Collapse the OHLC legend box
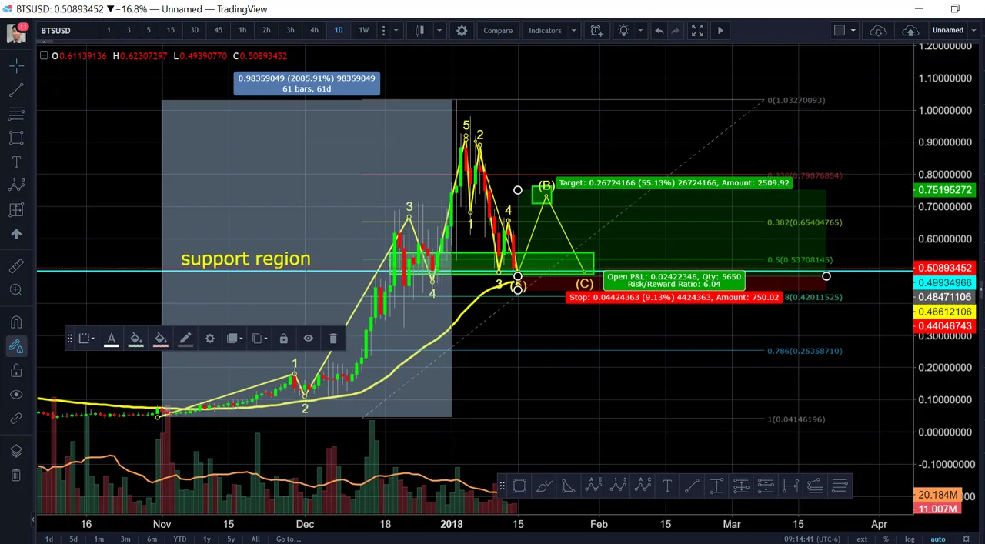Viewport: 985px width, 544px height. click(44, 55)
